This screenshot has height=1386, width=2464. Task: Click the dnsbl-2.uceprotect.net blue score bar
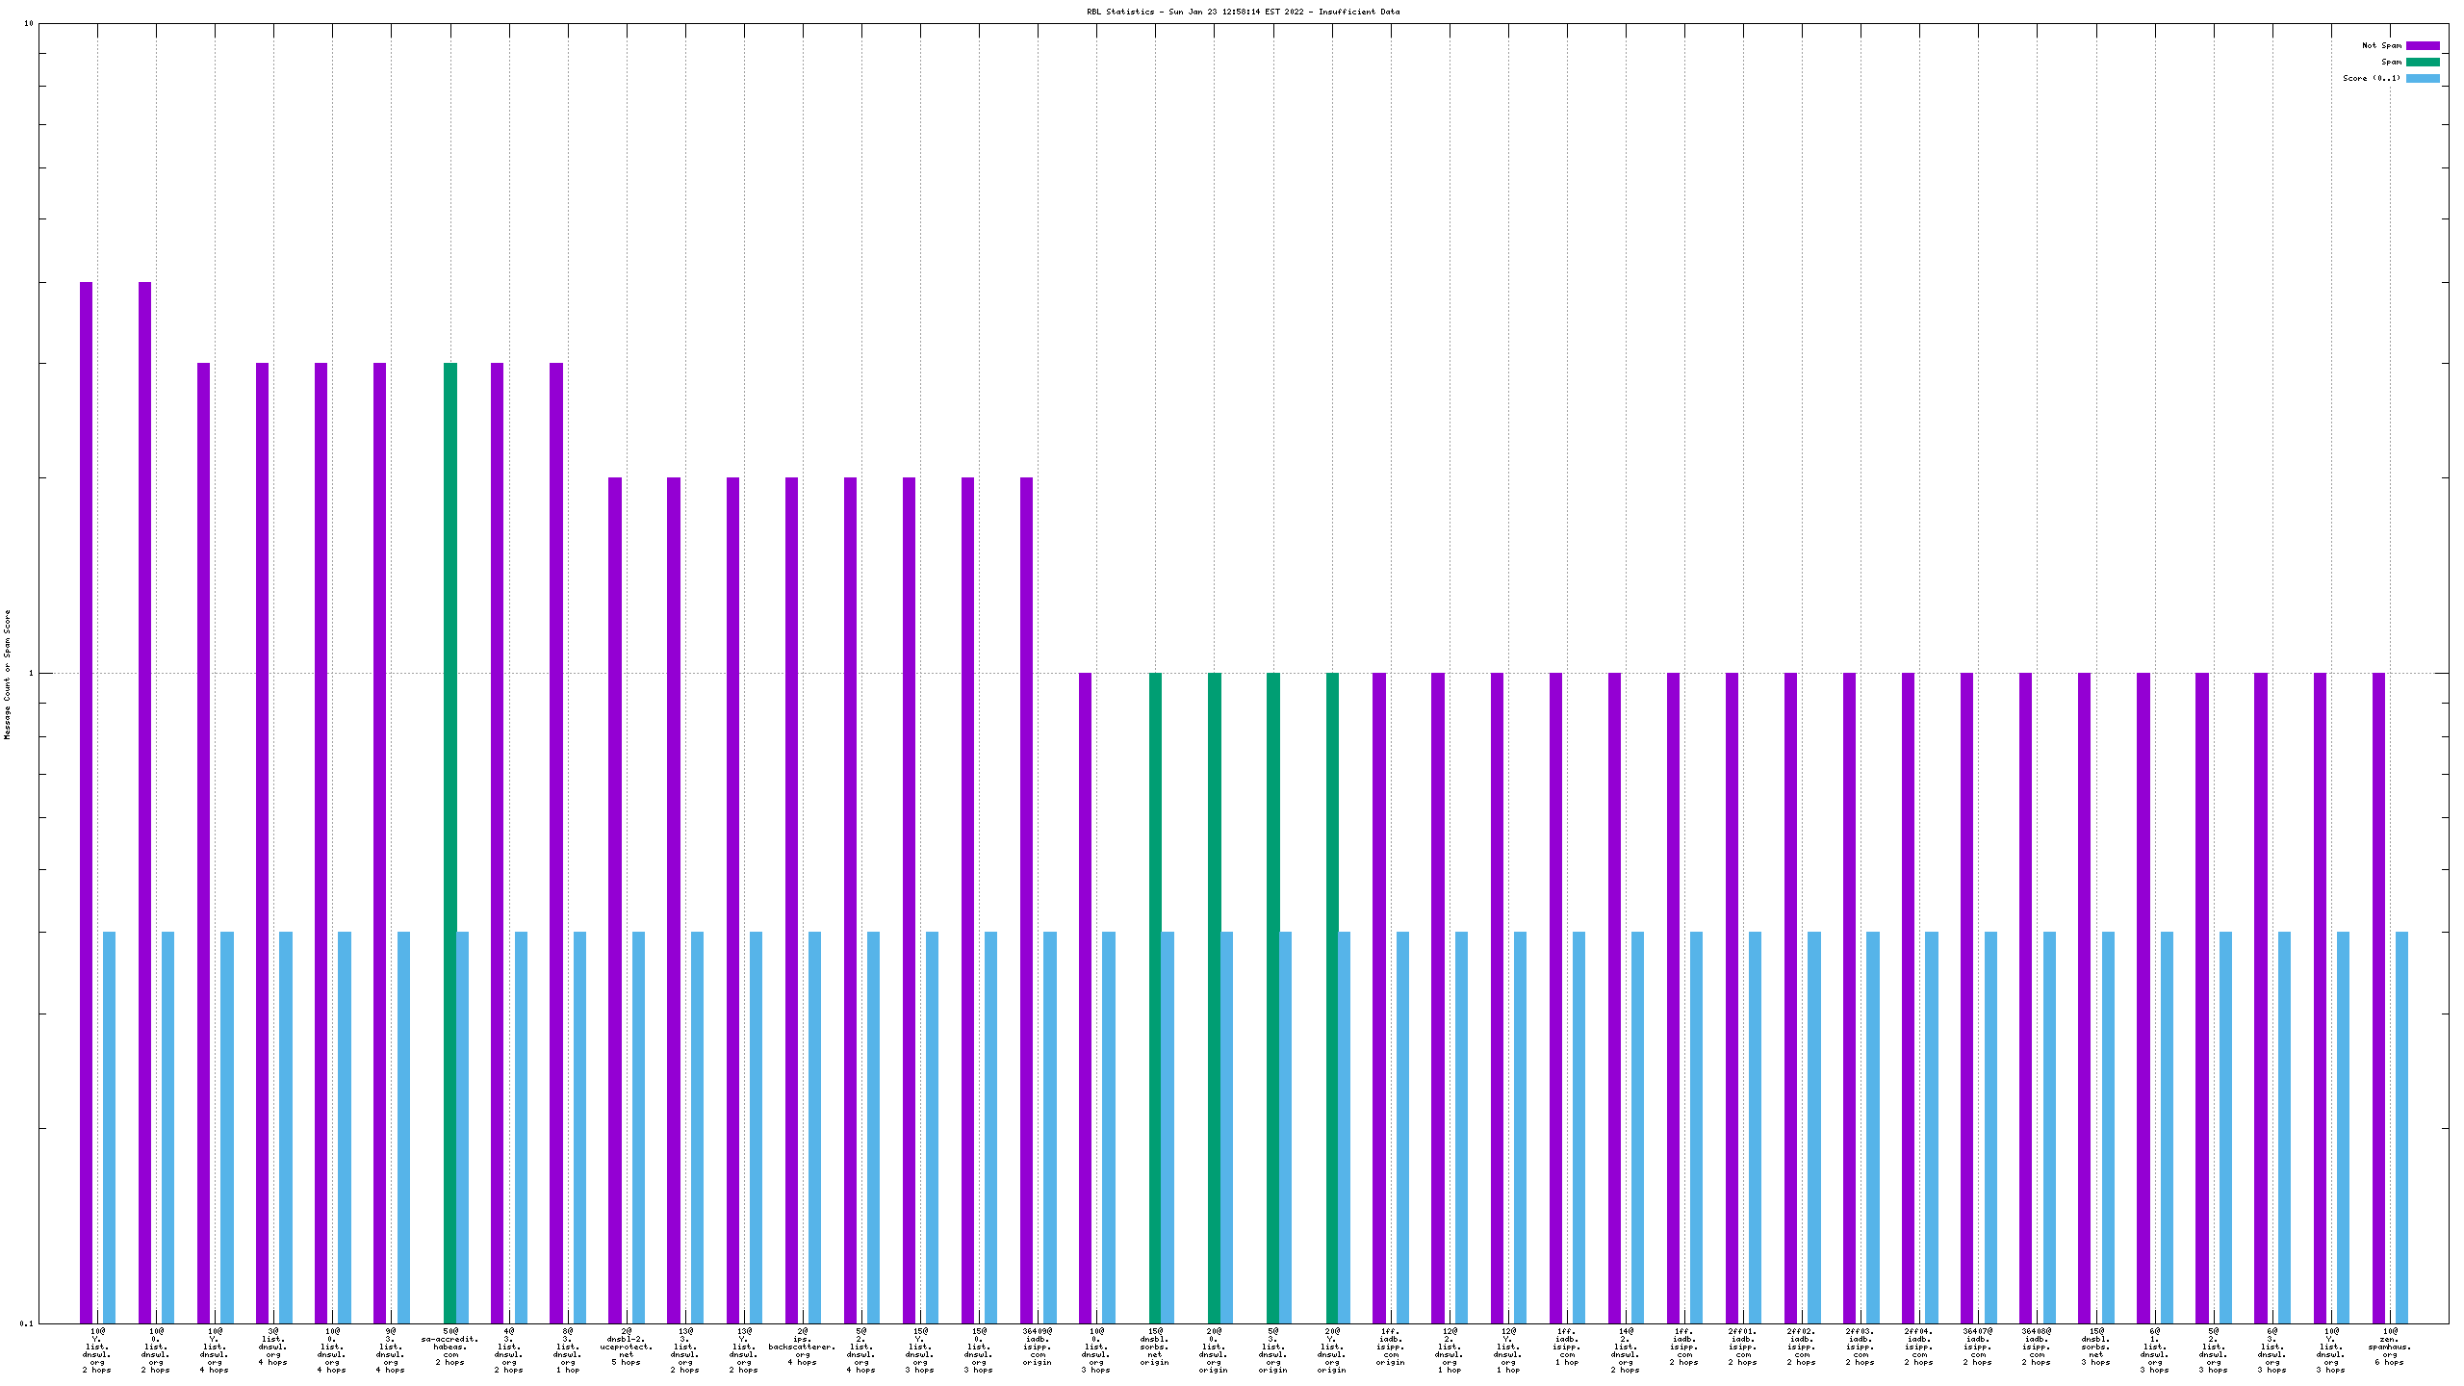(638, 1127)
